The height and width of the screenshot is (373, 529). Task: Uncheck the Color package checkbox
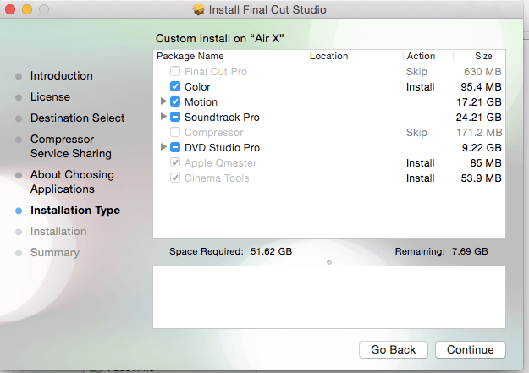tap(175, 87)
